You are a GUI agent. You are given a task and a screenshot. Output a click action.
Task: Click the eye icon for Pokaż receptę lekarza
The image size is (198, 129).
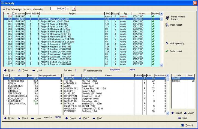click(167, 18)
